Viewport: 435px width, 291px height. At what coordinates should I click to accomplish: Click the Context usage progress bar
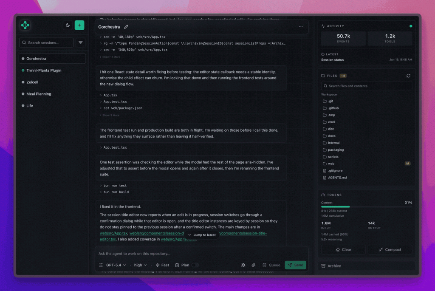pos(366,206)
